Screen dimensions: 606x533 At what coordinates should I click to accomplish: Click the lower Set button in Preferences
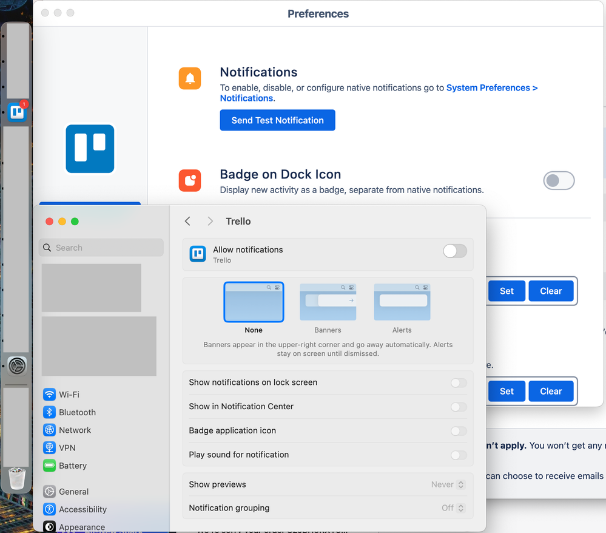click(507, 391)
